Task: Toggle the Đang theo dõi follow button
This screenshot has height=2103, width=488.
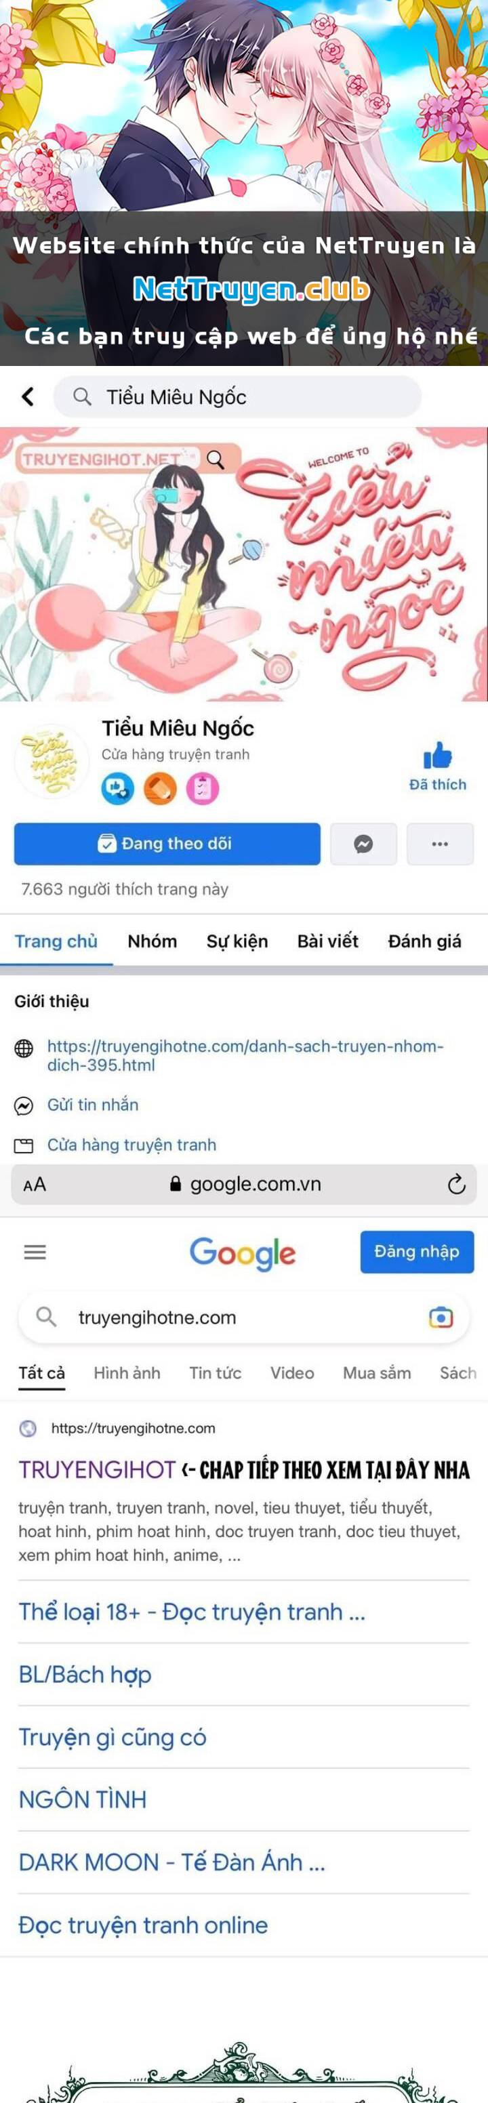Action: [167, 844]
